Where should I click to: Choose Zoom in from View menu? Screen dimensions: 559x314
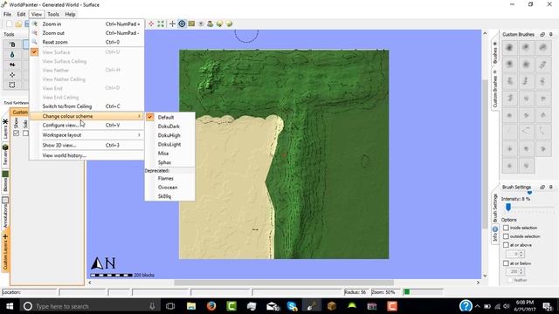[86, 24]
